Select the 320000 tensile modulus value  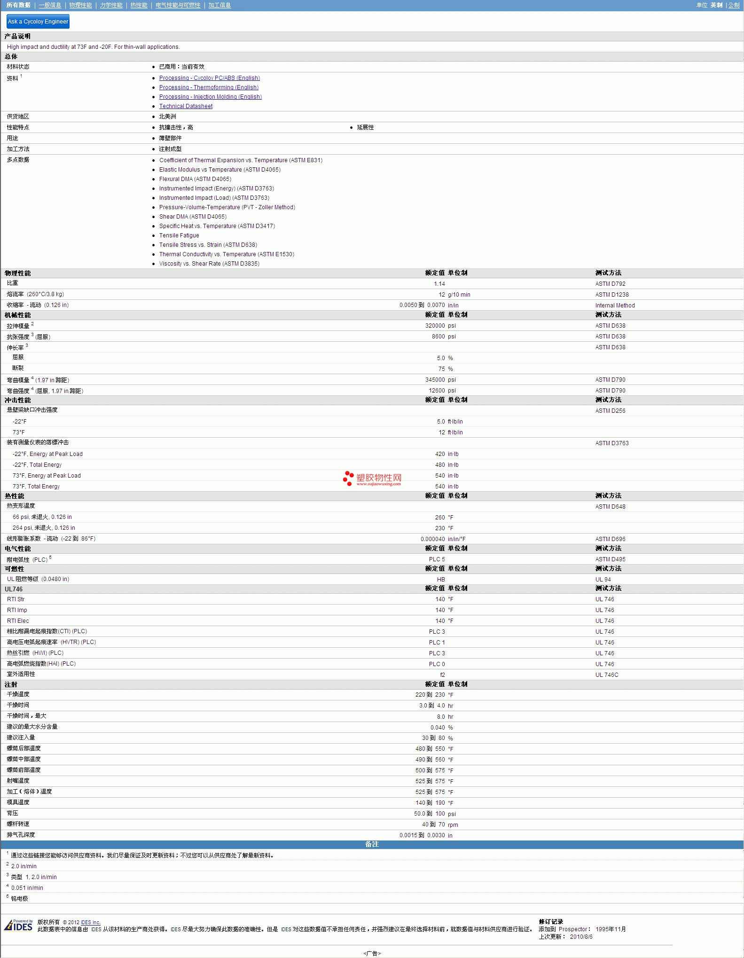coord(435,326)
